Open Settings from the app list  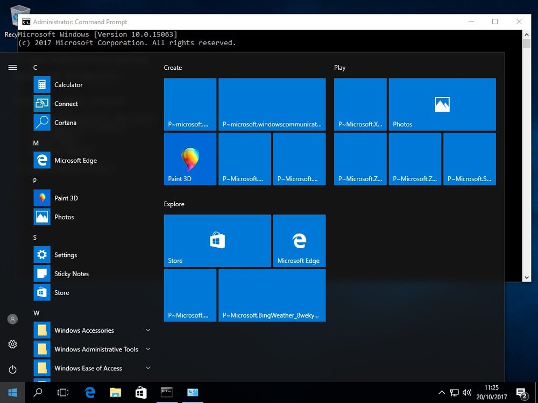[x=92, y=255]
